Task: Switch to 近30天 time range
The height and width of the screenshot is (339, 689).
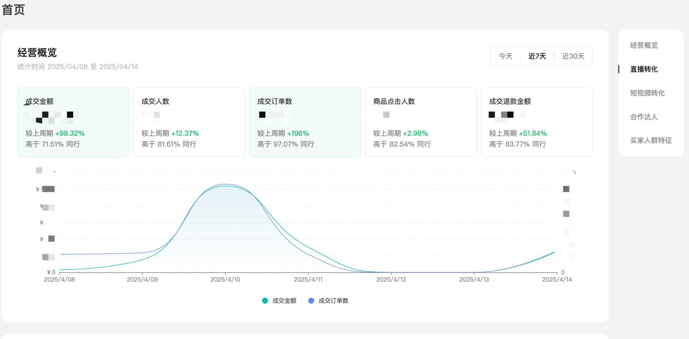Action: 573,56
